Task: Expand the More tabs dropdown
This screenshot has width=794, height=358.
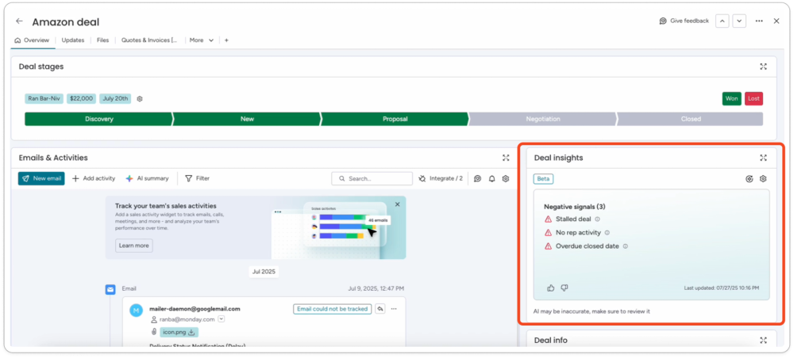Action: pos(202,40)
